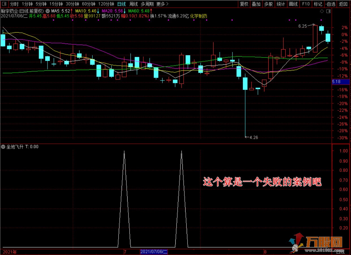Viewport: 351px width, 255px height.
Task: Click the 收5.58 close price value
Action: (x=77, y=16)
